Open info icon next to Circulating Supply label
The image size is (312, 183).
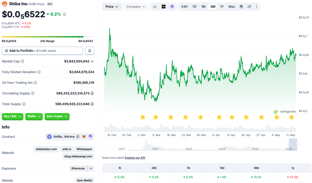[33, 93]
